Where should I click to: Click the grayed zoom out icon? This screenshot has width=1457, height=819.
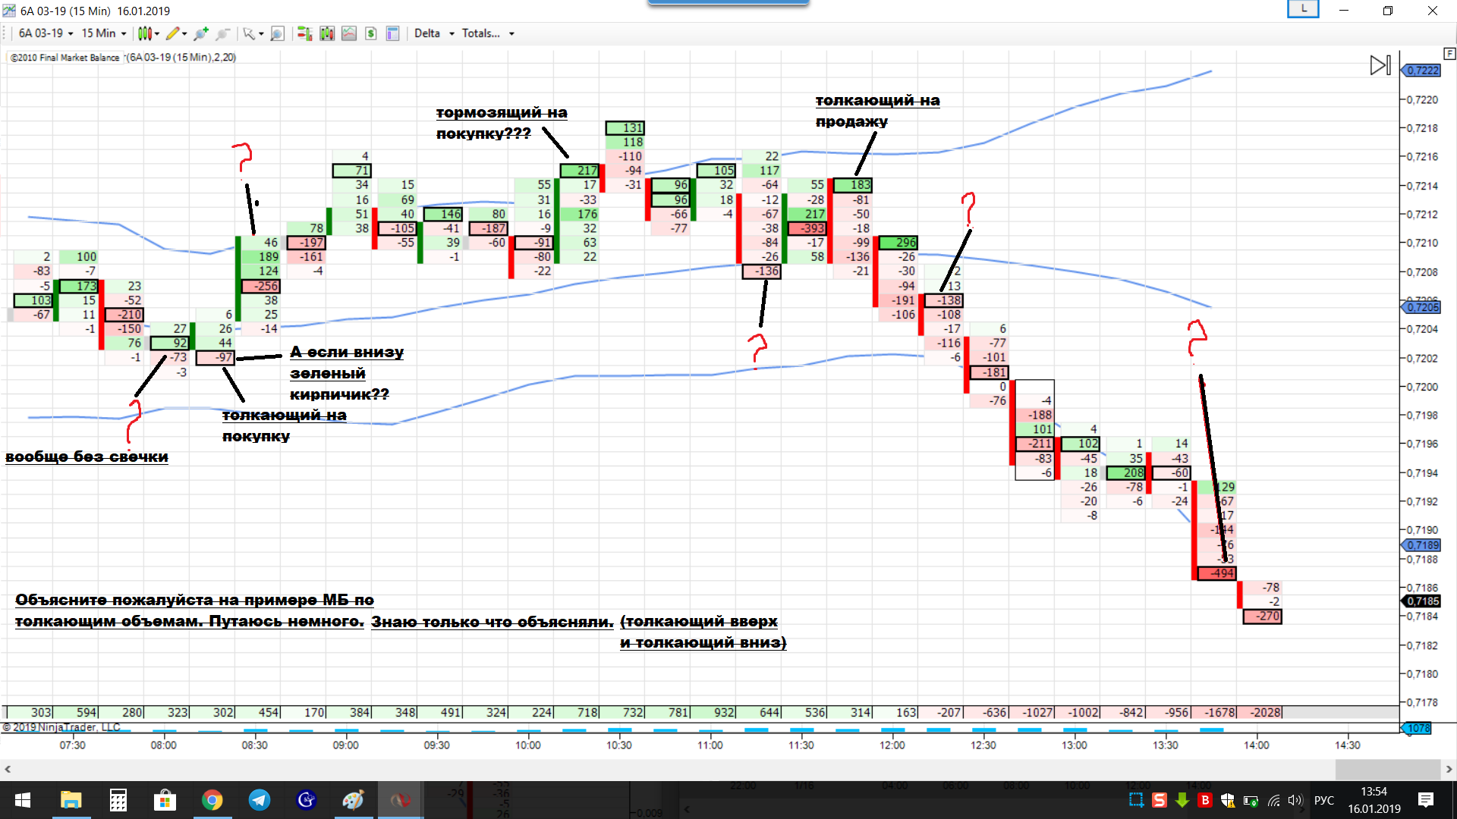pyautogui.click(x=223, y=33)
